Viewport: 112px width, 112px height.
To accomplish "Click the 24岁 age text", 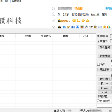I will tap(66, 15).
